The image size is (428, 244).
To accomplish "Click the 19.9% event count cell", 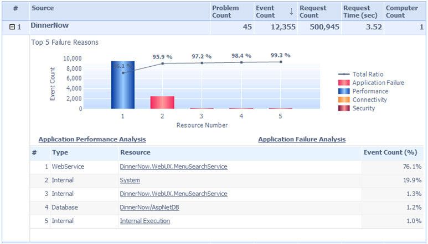I will (392, 180).
